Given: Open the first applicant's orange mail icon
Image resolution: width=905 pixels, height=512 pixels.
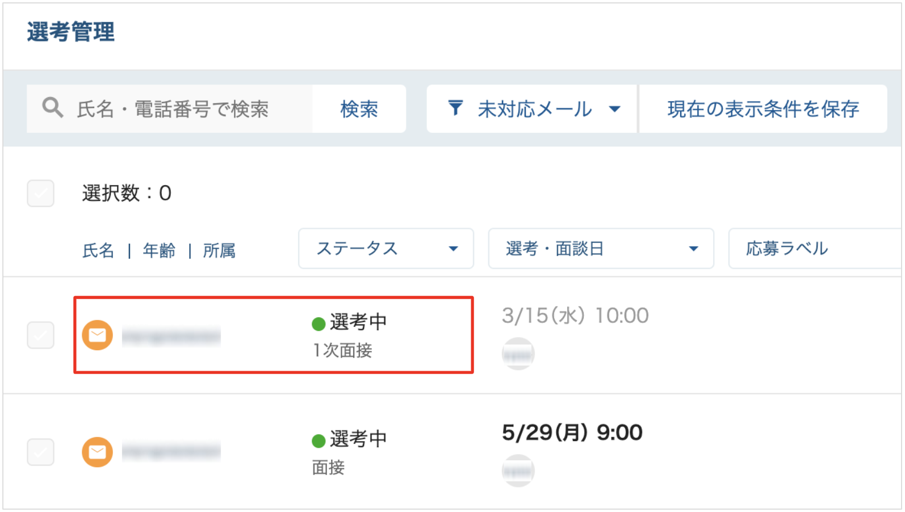Looking at the screenshot, I should pos(98,335).
